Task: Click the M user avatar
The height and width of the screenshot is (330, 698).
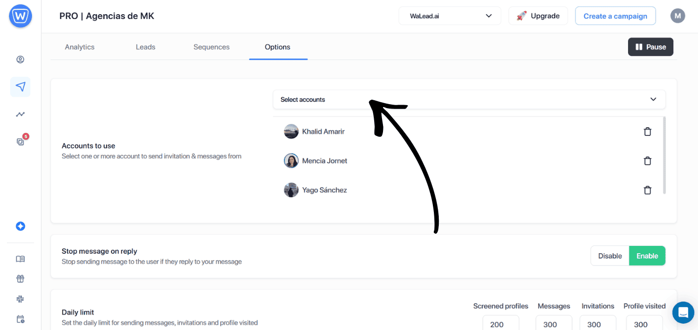Action: tap(677, 16)
